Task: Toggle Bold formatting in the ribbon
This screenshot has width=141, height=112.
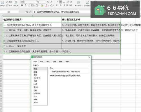Action: point(22,6)
